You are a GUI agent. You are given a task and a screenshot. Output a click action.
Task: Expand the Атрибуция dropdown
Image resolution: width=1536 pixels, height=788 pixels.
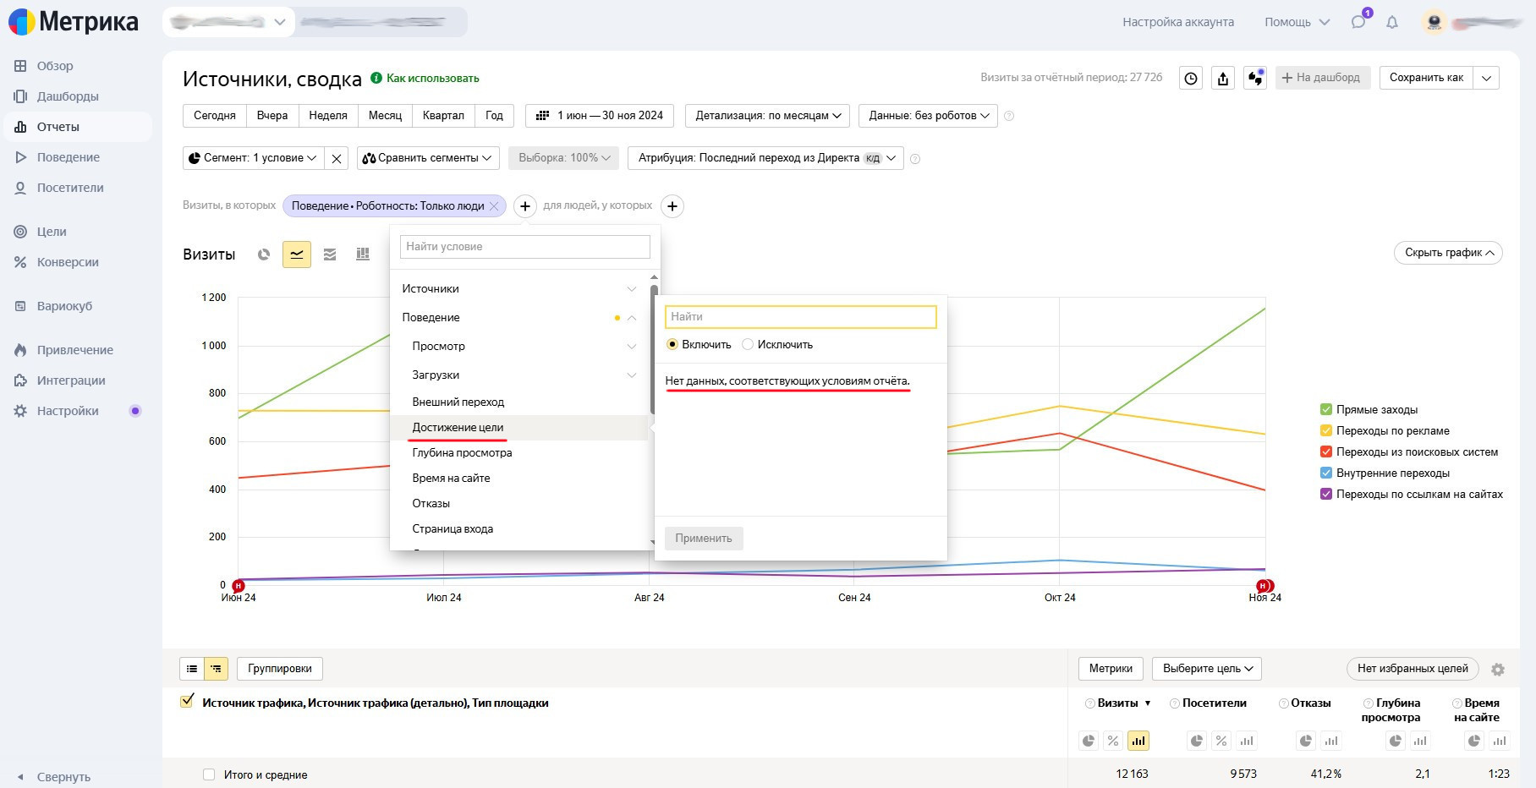(x=765, y=158)
